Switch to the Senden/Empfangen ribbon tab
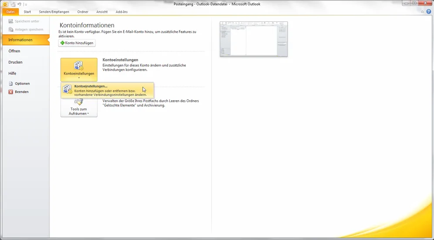The height and width of the screenshot is (240, 434). pyautogui.click(x=54, y=12)
